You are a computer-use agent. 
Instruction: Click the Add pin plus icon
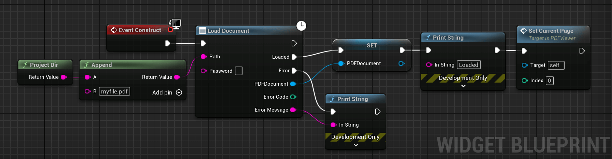179,92
